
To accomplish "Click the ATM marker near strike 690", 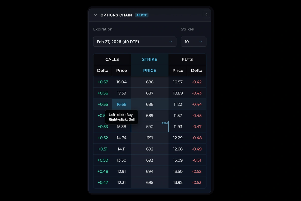I will (165, 123).
